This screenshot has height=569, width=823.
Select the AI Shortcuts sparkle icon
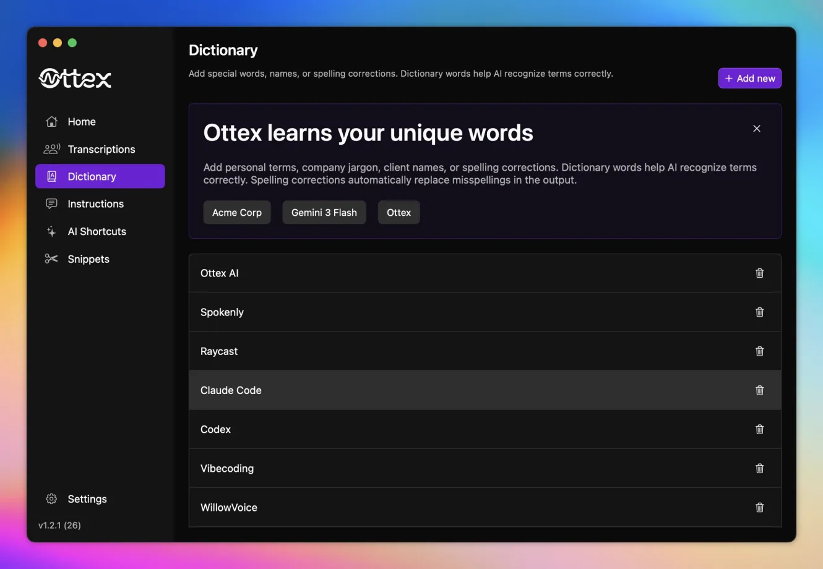pos(52,231)
